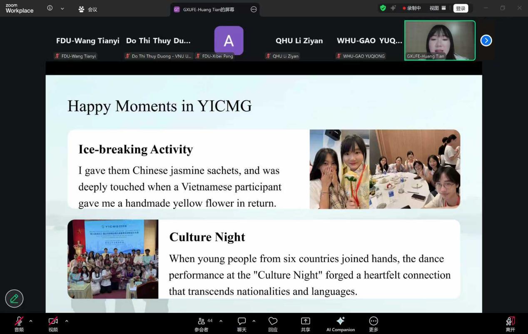Image resolution: width=528 pixels, height=334 pixels.
Task: Open meeting info icon in title bar
Action: tap(50, 8)
